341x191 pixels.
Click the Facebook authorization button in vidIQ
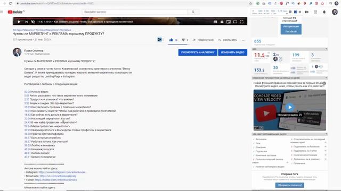[x=291, y=29]
